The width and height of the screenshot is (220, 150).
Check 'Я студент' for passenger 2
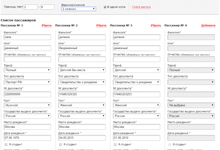click(x=60, y=145)
